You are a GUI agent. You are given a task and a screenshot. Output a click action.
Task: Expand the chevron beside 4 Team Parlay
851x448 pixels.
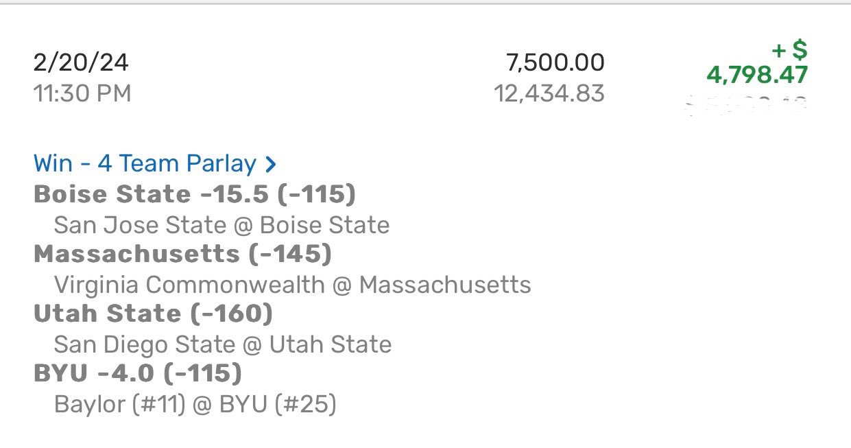point(271,165)
